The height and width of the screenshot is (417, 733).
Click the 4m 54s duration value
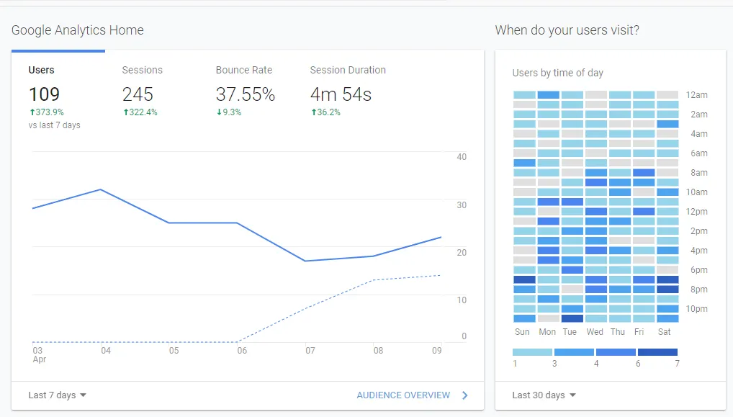(341, 94)
